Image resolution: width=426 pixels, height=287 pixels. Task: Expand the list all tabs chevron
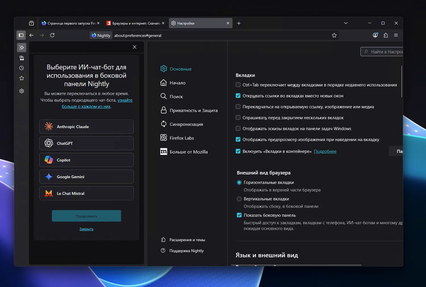(346, 23)
